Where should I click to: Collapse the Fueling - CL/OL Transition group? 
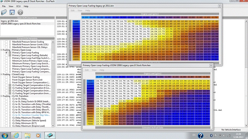1,96
